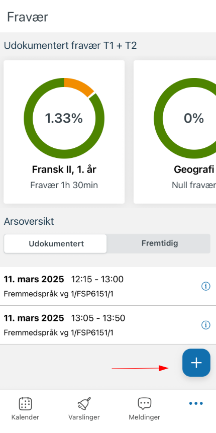This screenshot has width=216, height=433.
Task: Open the Fransk II, 1. år card
Action: [x=64, y=132]
